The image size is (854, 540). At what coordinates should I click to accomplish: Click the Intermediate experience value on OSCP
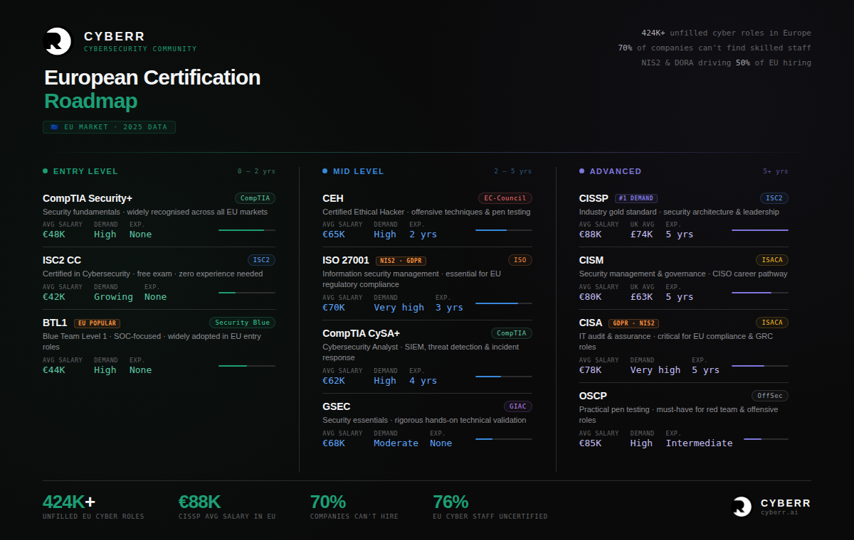tap(699, 443)
